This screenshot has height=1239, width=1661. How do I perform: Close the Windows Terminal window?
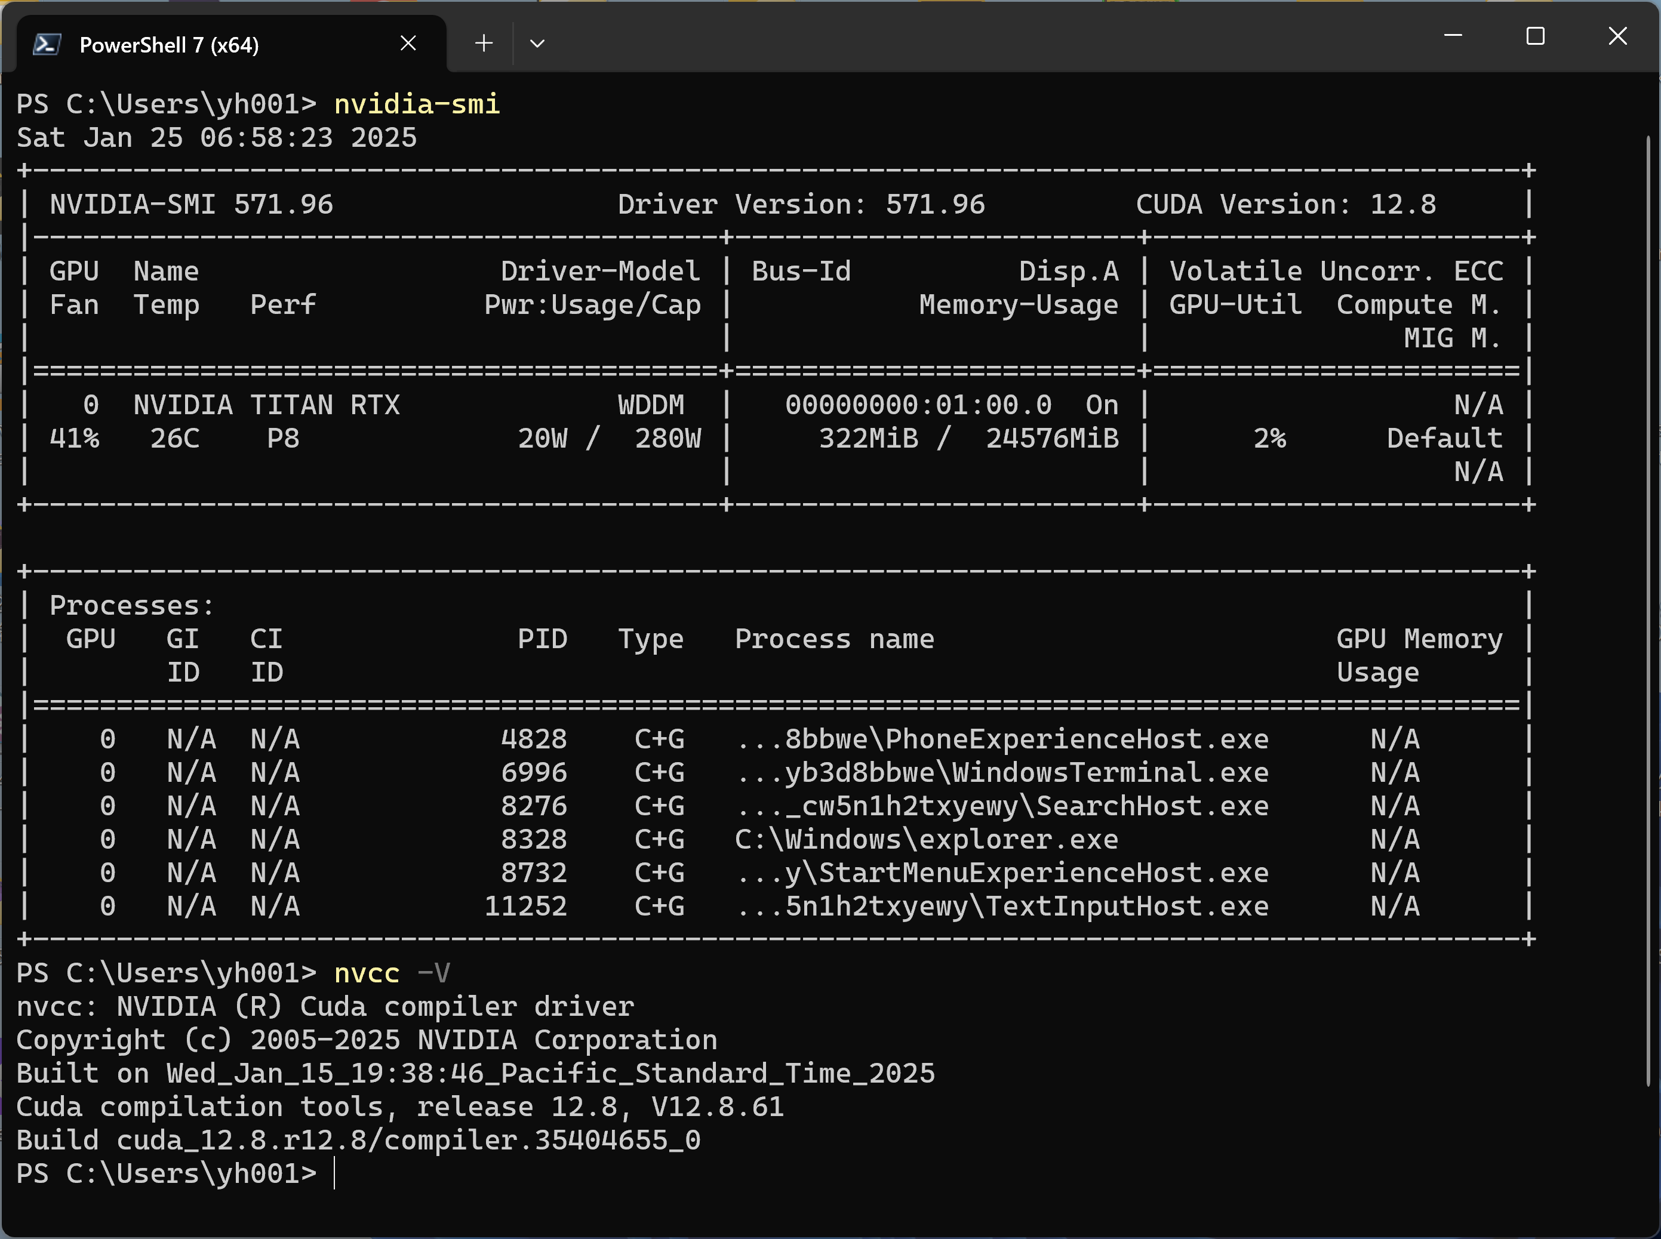click(x=1617, y=36)
